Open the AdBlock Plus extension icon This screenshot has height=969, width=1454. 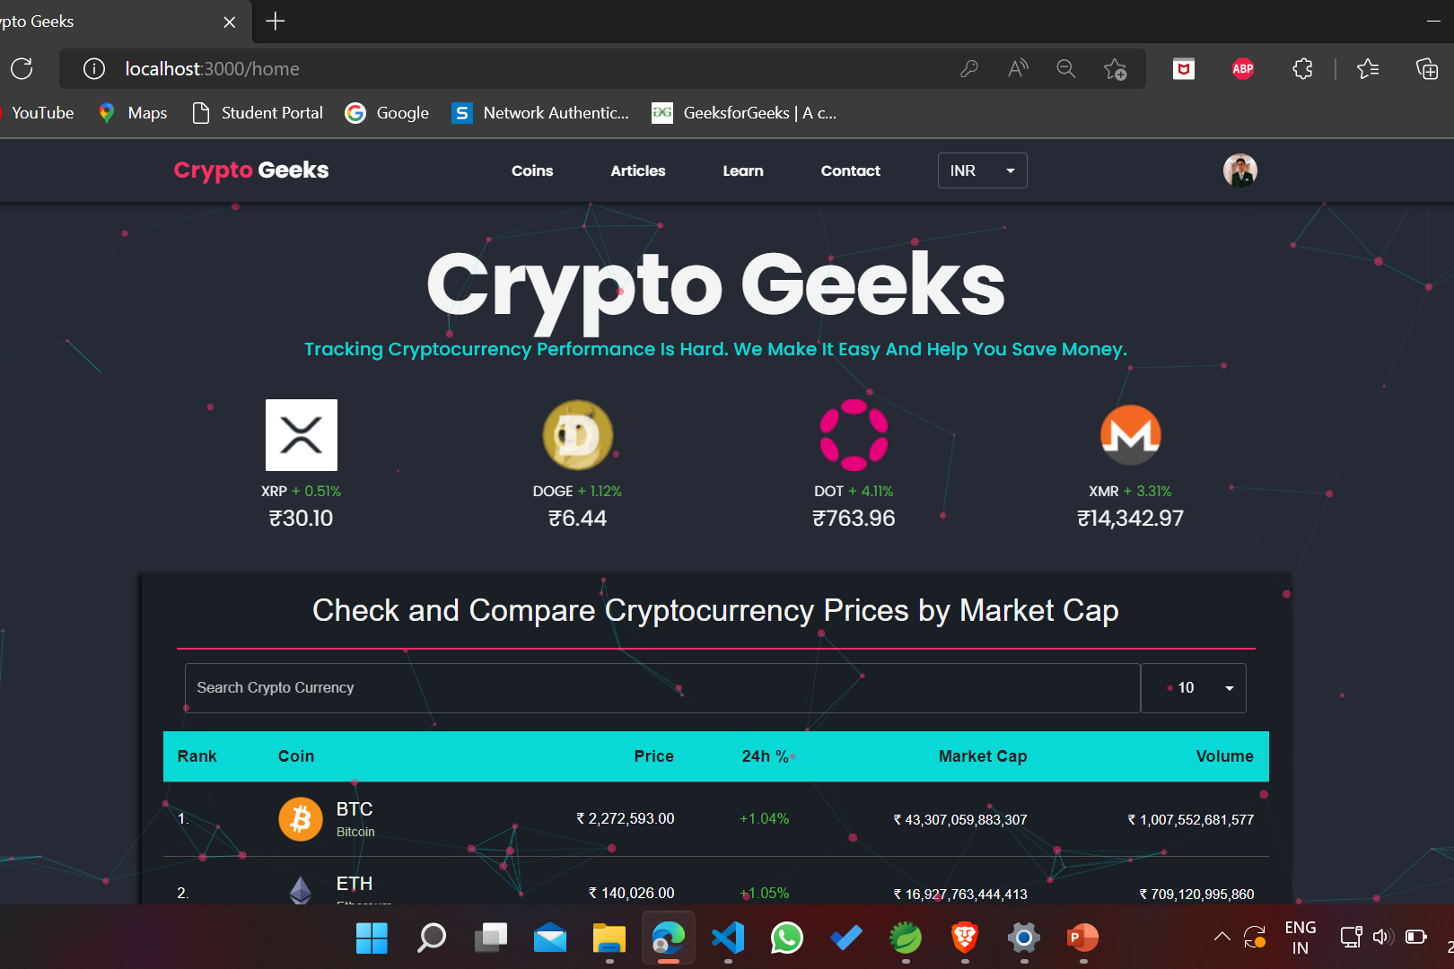pos(1243,69)
